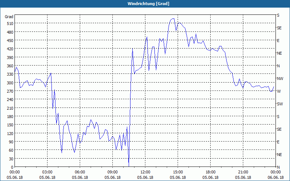Select compass label 'W' on right axis
290x181 pixels.
click(x=279, y=91)
